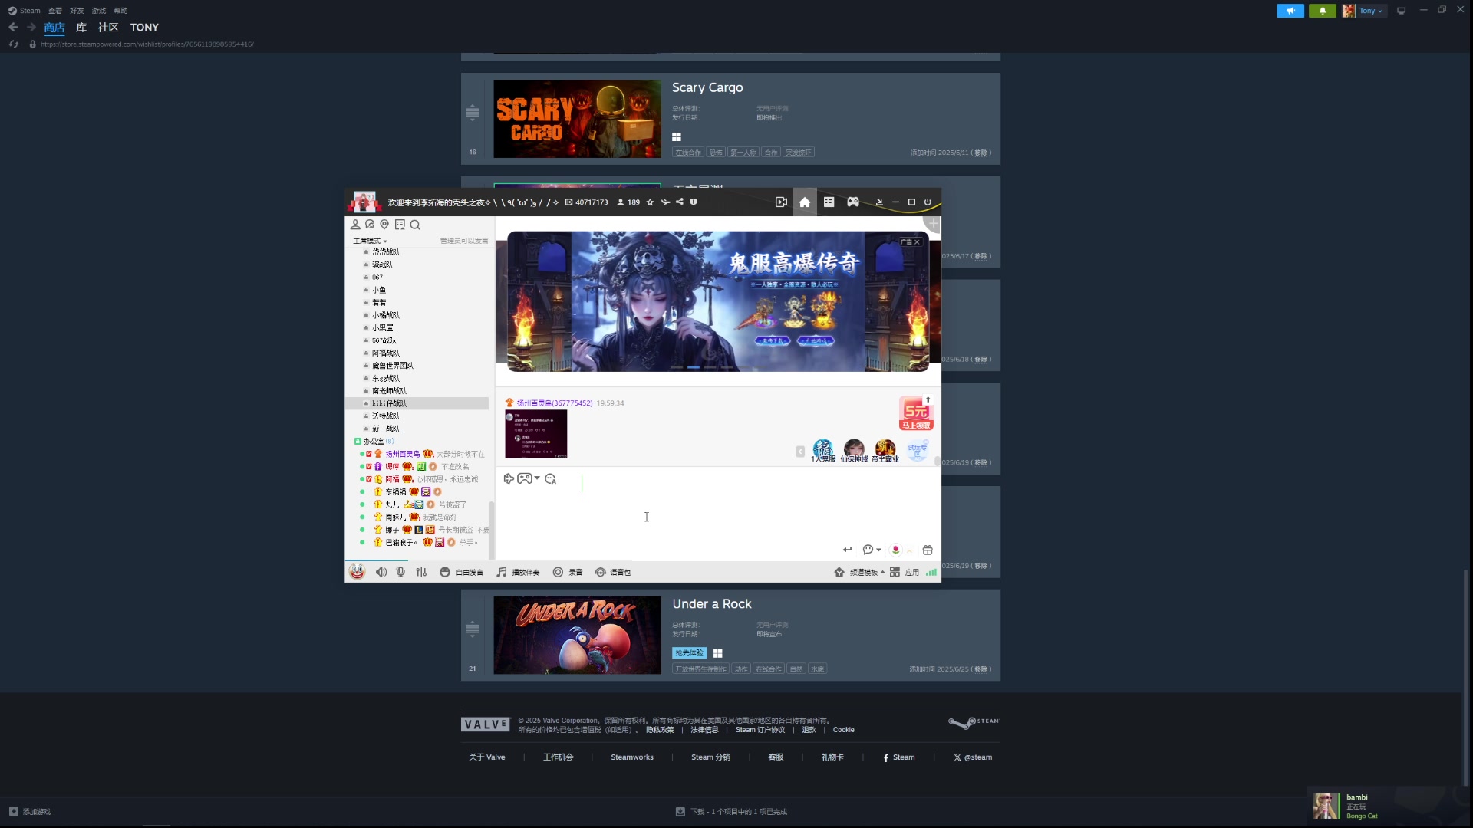Remove Scary Cargo from wishlist via 移除
This screenshot has width=1473, height=828.
point(981,153)
